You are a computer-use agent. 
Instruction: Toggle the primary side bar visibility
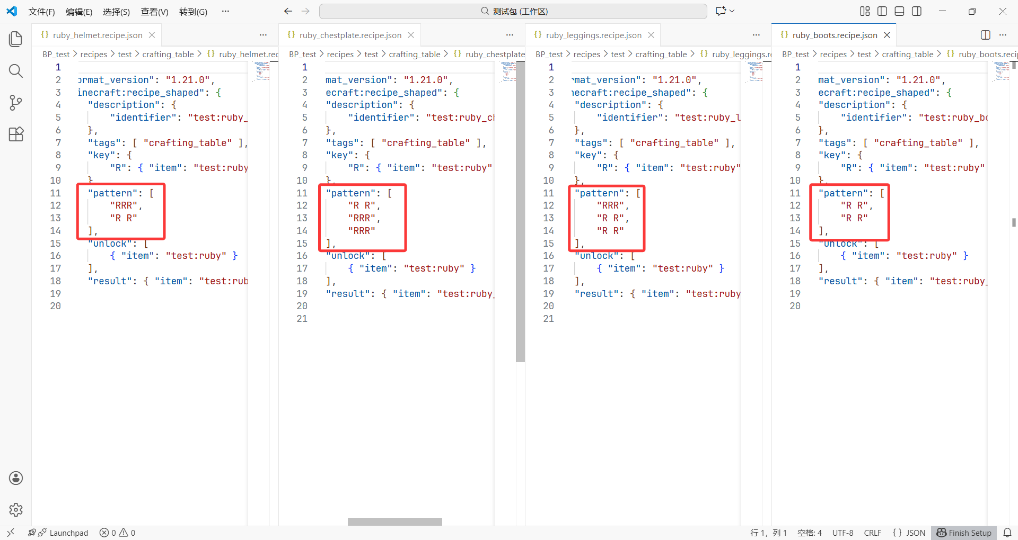tap(882, 11)
